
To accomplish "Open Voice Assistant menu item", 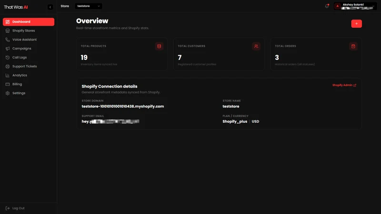I will [x=29, y=39].
